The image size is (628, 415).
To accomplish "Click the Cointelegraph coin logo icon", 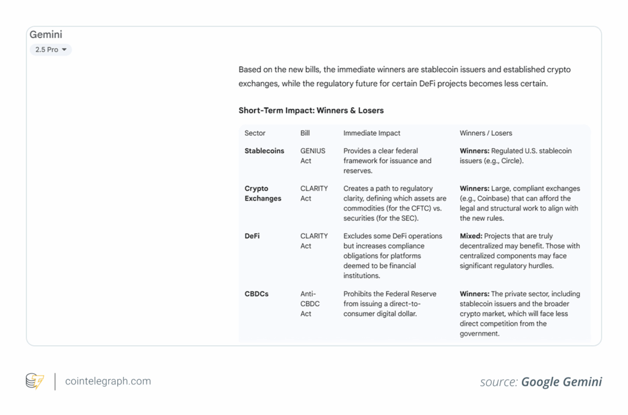I will 35,381.
